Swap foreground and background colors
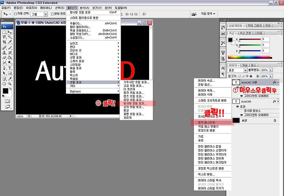 [x=11, y=89]
